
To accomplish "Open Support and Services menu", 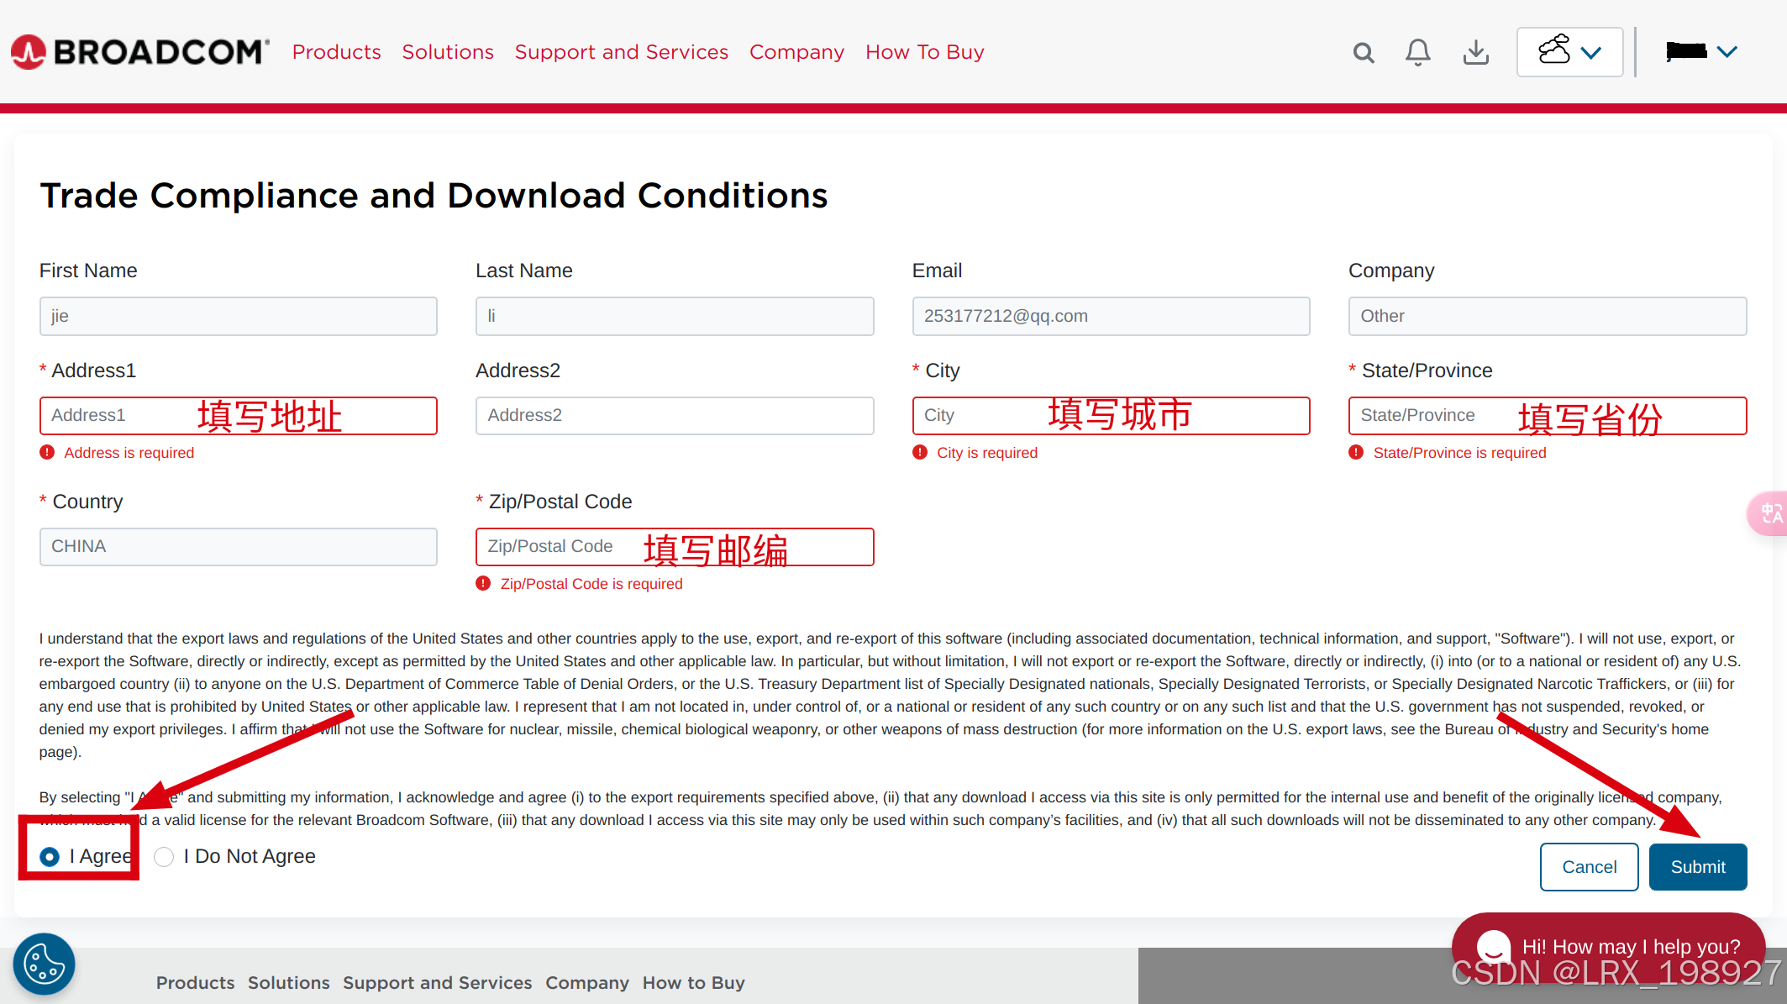I will 621,52.
